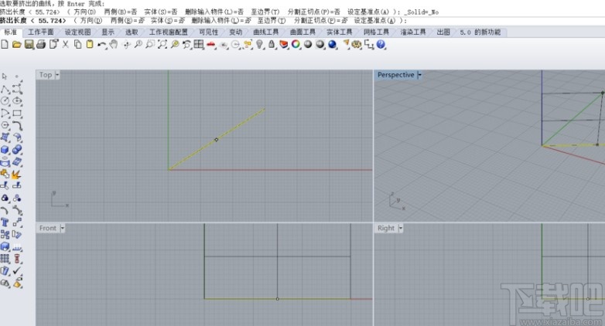
Task: Open the Perspective viewport title dropdown arrow
Action: click(419, 75)
